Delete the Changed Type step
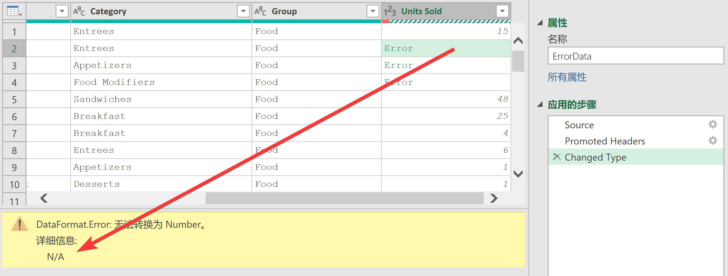 tap(556, 157)
